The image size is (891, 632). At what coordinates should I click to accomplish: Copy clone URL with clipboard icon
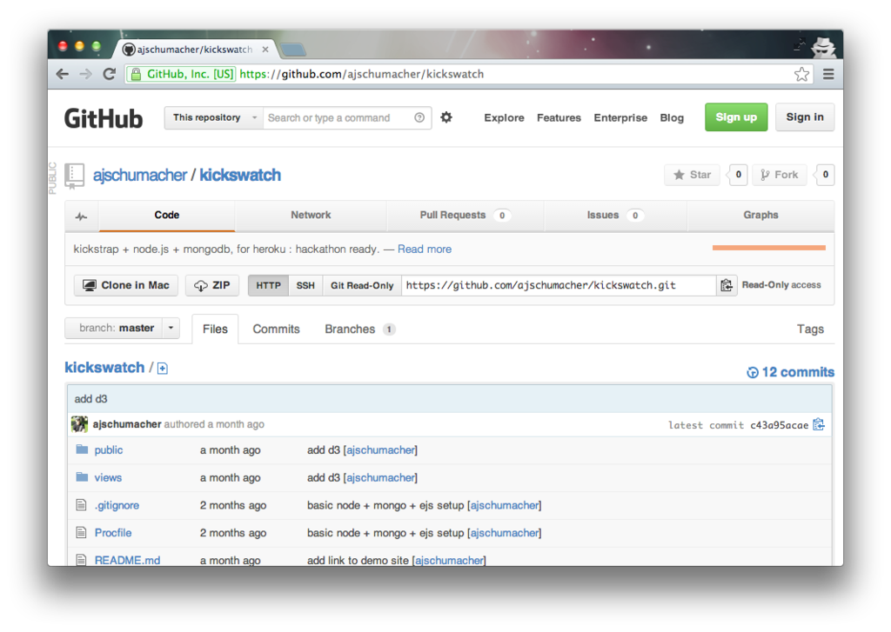727,286
